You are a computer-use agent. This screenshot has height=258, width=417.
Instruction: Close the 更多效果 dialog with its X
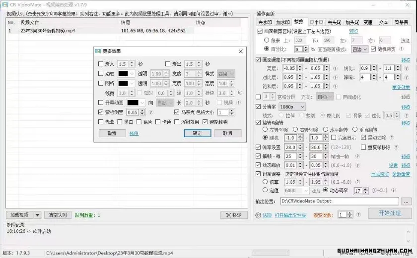240,51
